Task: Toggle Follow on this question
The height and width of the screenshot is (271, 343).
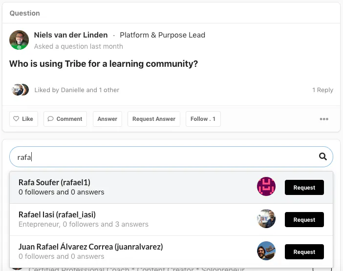Action: [x=203, y=119]
